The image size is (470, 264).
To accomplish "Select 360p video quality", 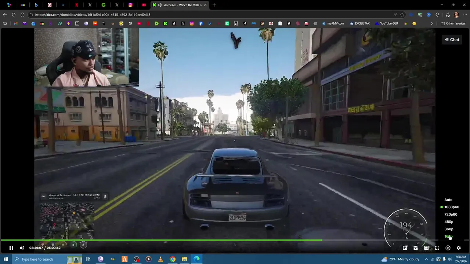I will [449, 229].
